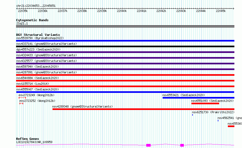Click the purple nsv4324433 variant bar
This screenshot has height=148, width=242.
click(125, 58)
